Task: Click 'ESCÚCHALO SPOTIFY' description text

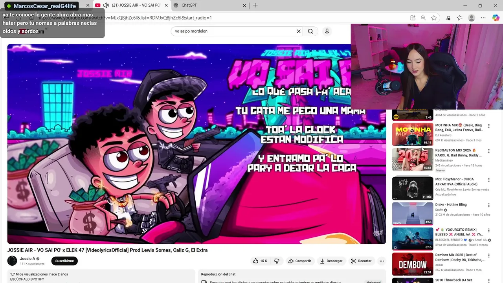Action: click(x=27, y=279)
